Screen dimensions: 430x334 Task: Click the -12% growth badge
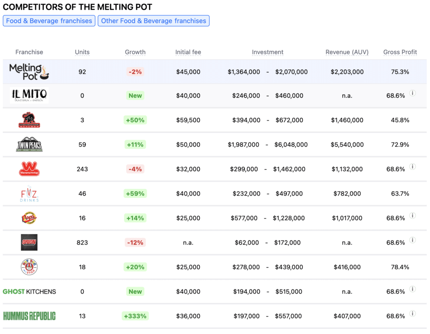135,242
